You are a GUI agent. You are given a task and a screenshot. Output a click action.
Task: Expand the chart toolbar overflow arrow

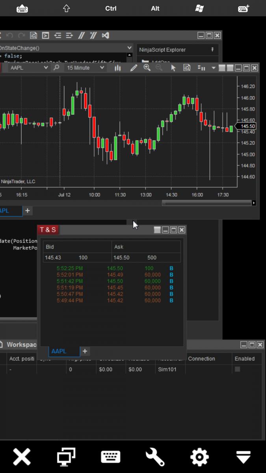[214, 68]
